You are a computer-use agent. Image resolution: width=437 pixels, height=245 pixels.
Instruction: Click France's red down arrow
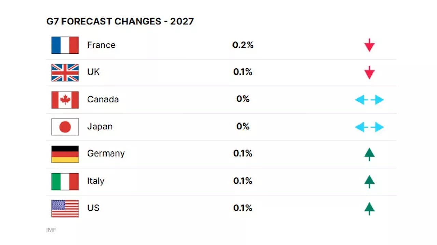click(369, 45)
